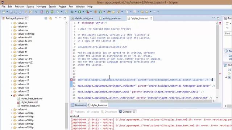Close the Console view tab
The image size is (232, 130).
(134, 112)
